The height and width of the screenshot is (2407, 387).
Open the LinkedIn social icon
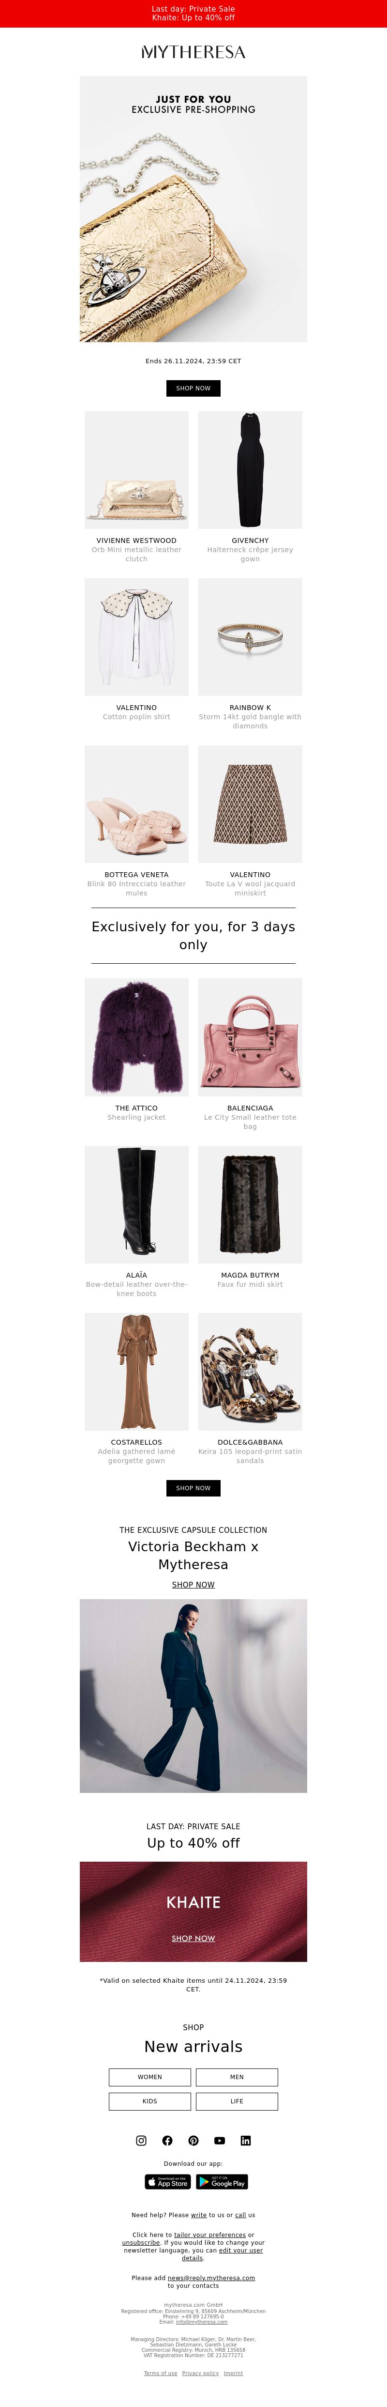(245, 2140)
